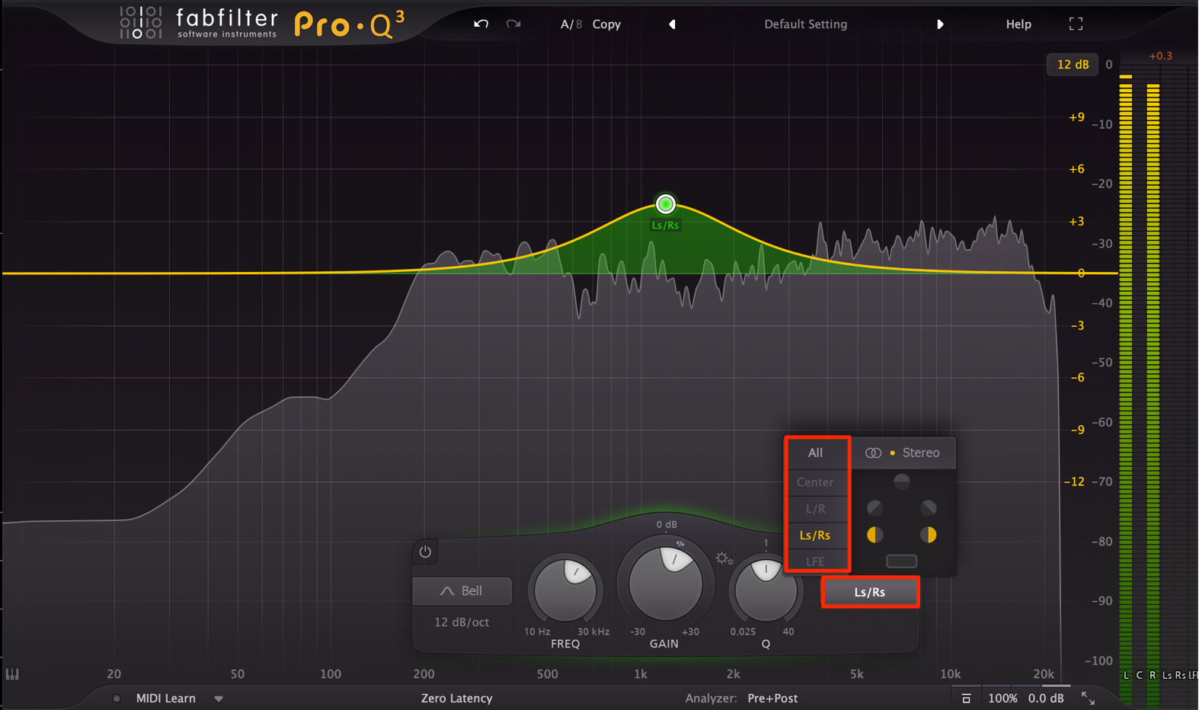Screen dimensions: 1199x710
Task: Open the Zero Latency processing mode menu
Action: coord(456,699)
